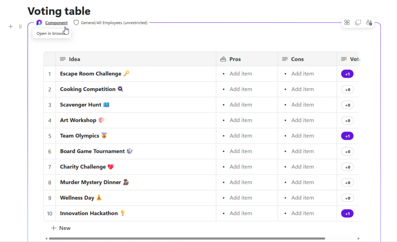Select the Escape Room Challenge idea cell
The width and height of the screenshot is (397, 242).
pos(136,74)
